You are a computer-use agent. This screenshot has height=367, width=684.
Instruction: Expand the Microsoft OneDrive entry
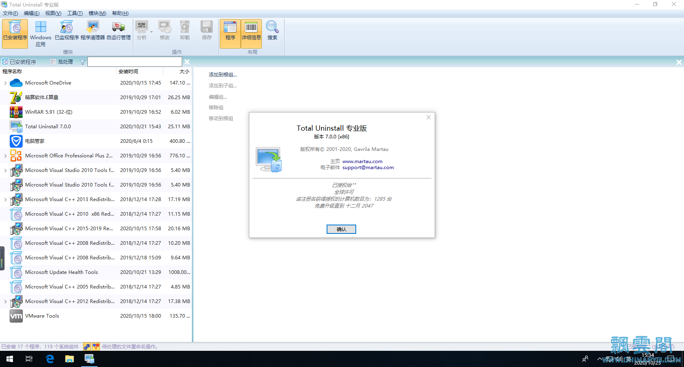tap(5, 83)
